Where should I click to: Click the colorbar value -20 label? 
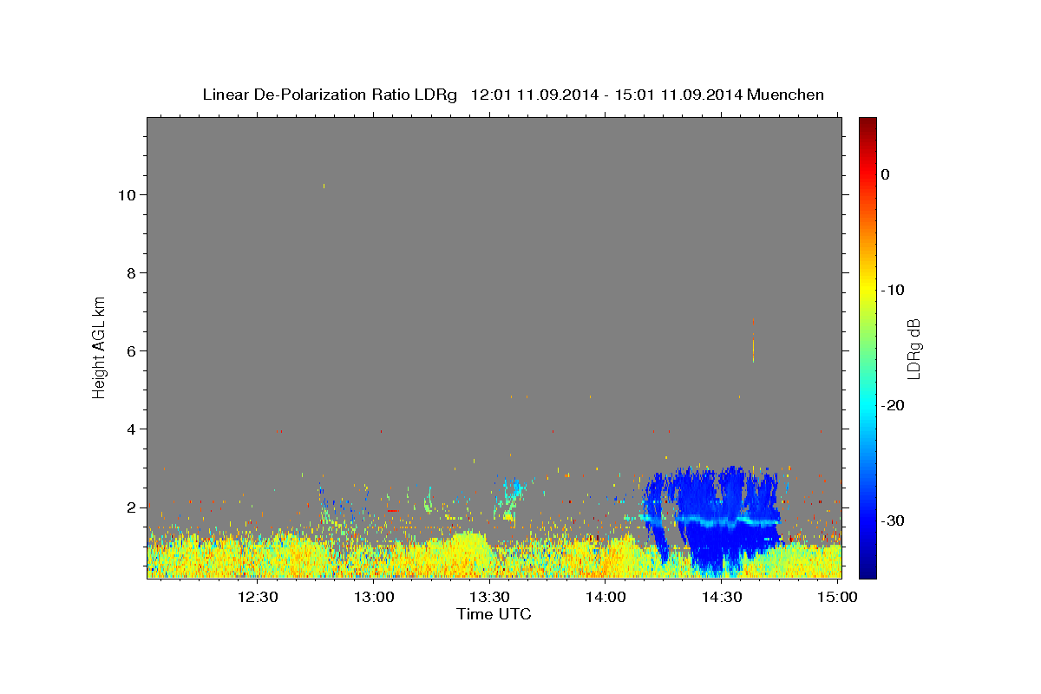click(893, 405)
